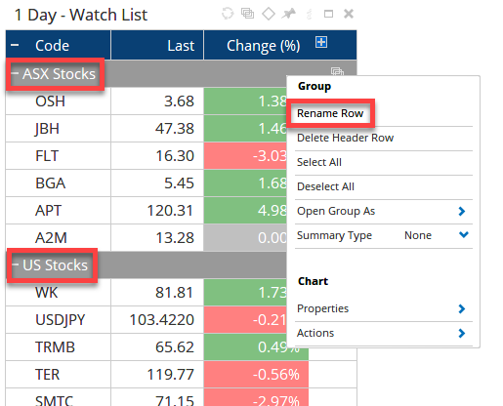The image size is (503, 406).
Task: Click US Stocks group header label
Action: (56, 264)
